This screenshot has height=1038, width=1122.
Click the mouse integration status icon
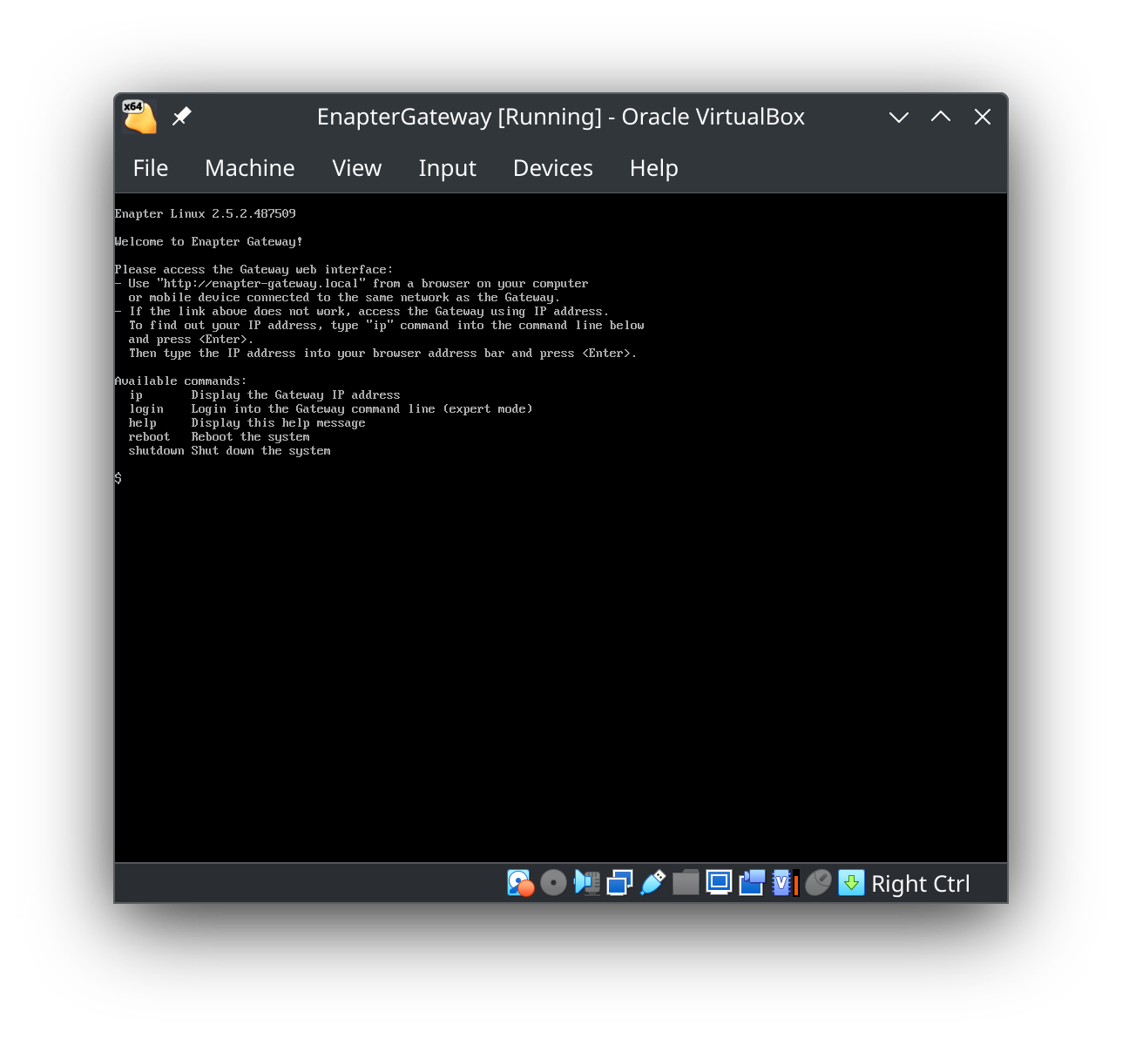[x=817, y=882]
